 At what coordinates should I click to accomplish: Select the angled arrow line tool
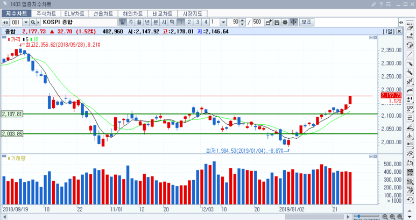click(410, 63)
